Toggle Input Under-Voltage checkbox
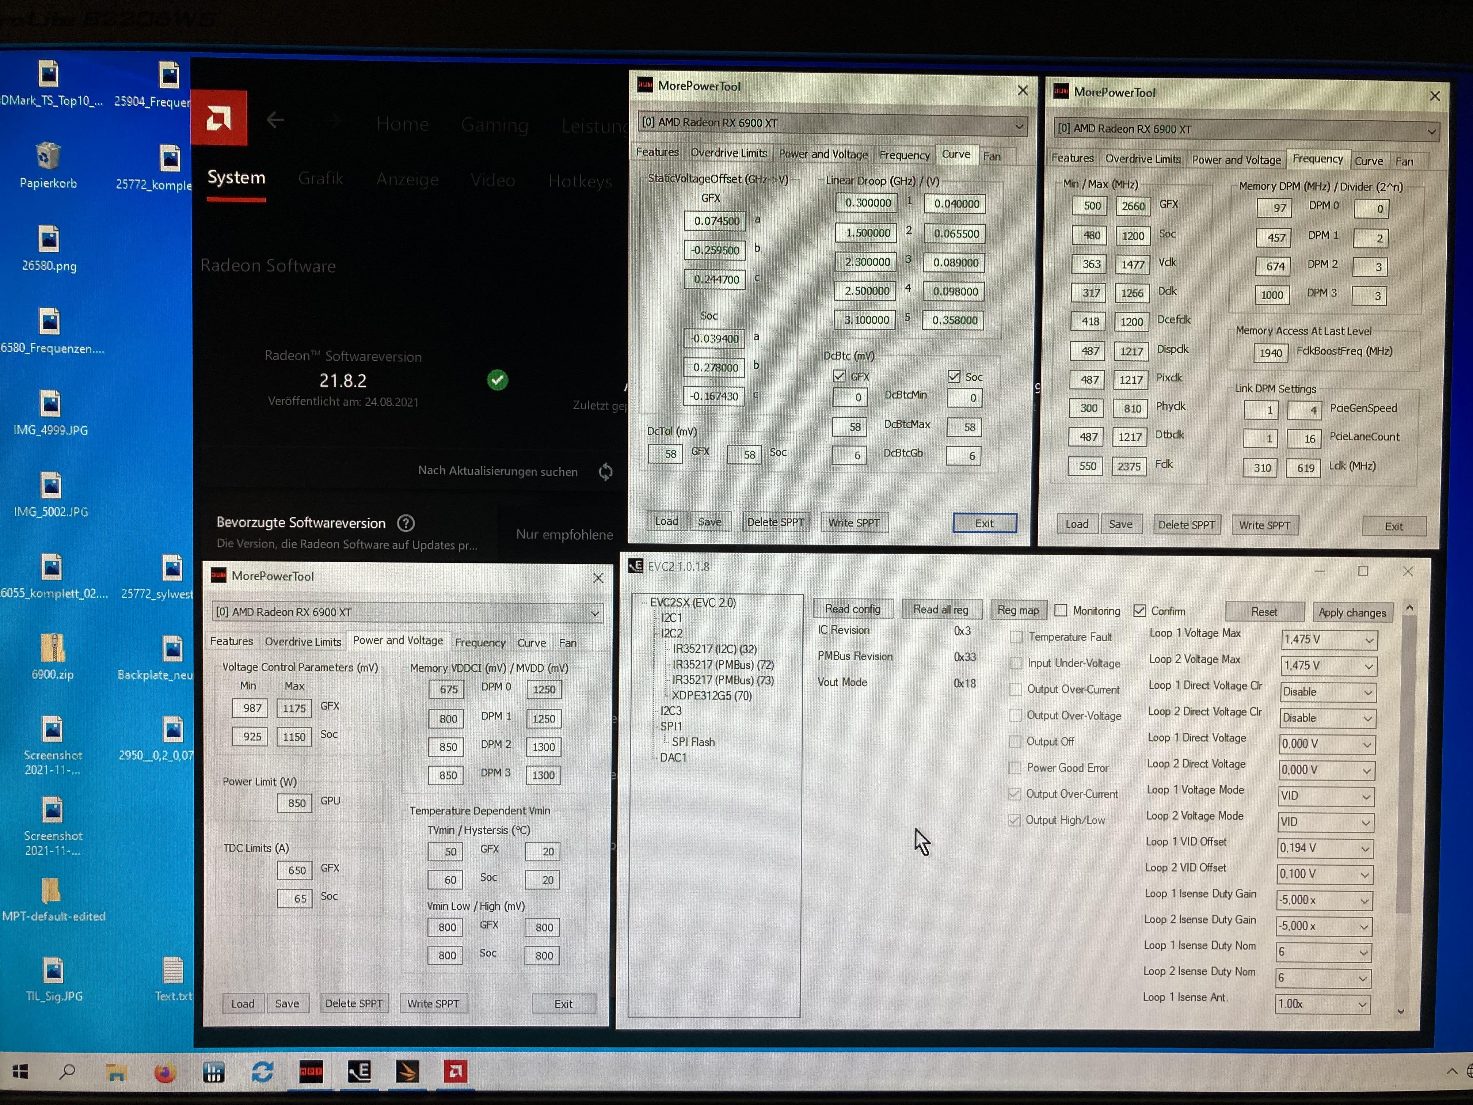The height and width of the screenshot is (1105, 1473). (x=1016, y=663)
